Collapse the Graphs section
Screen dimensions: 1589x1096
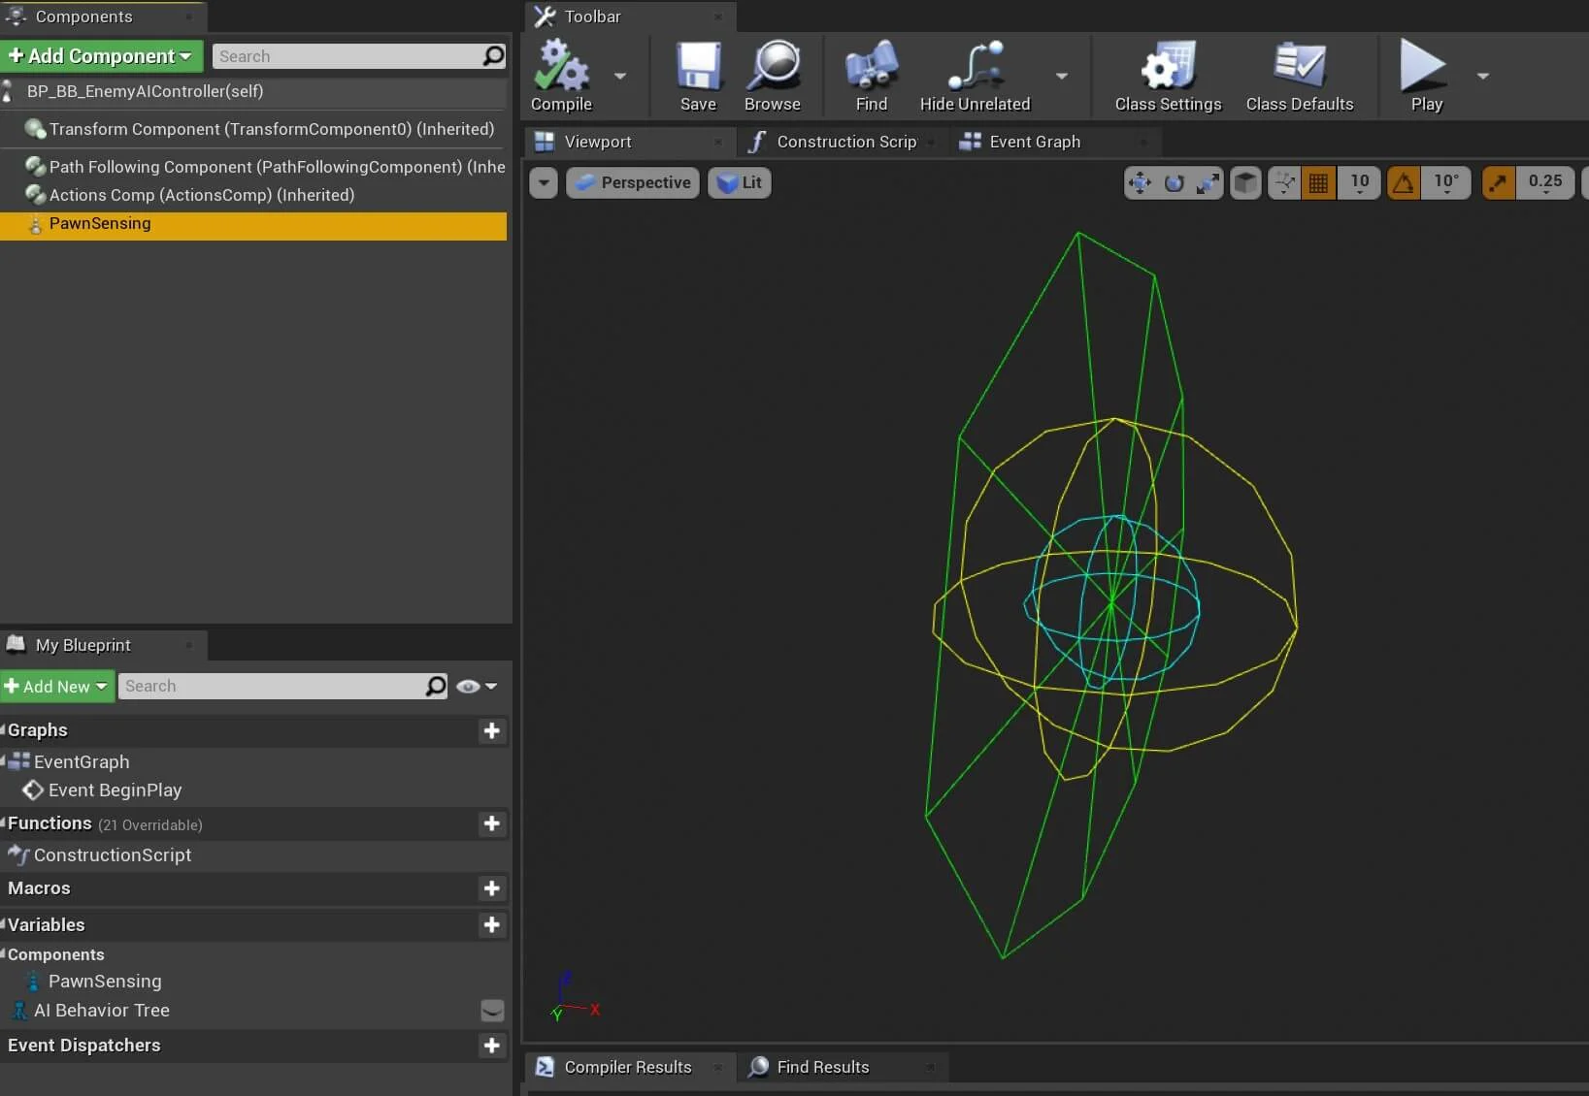click(4, 729)
